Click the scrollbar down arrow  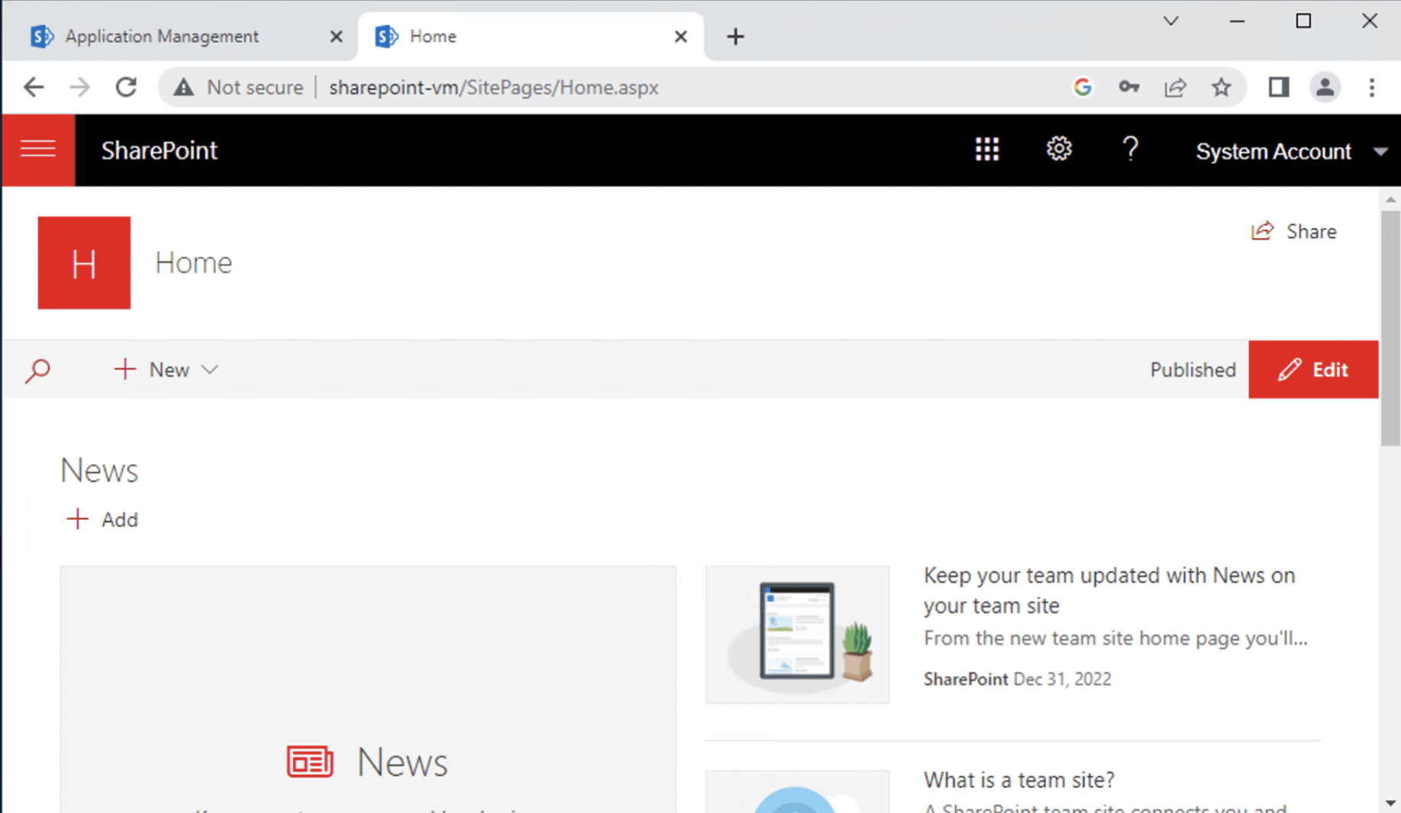click(1390, 803)
